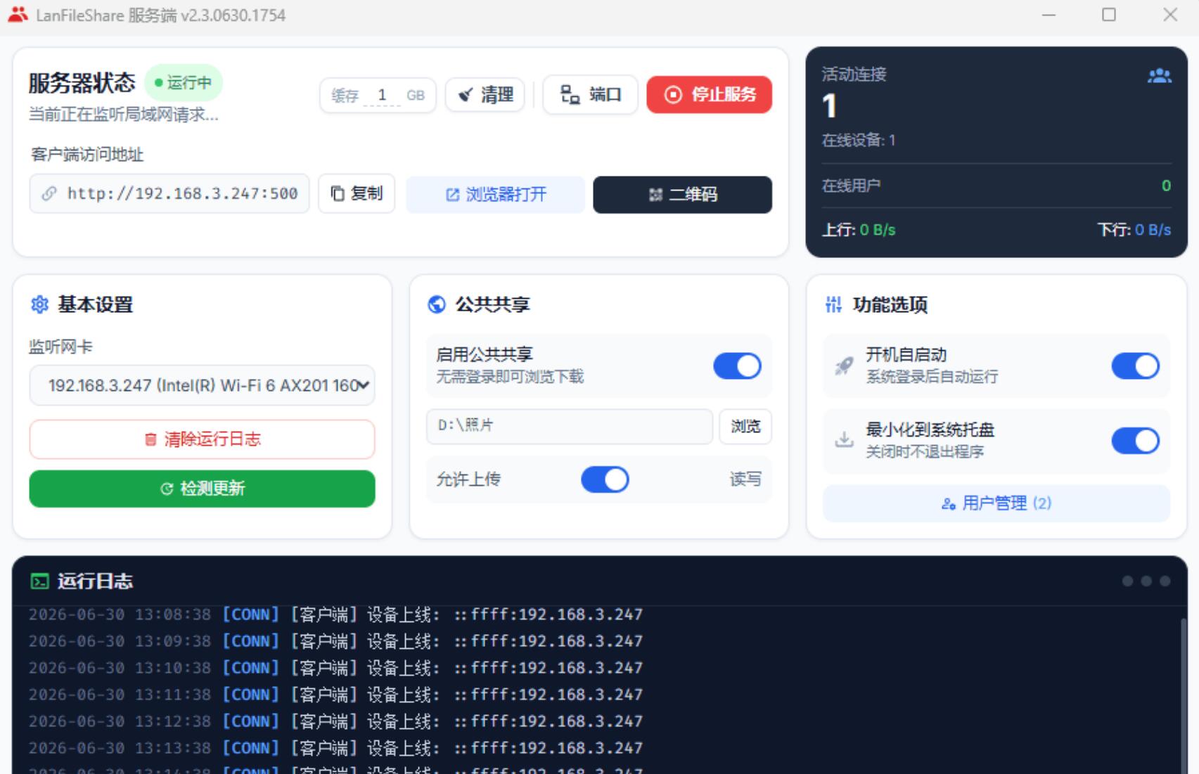Open the 监听网卡 network adapter dropdown

click(x=202, y=385)
